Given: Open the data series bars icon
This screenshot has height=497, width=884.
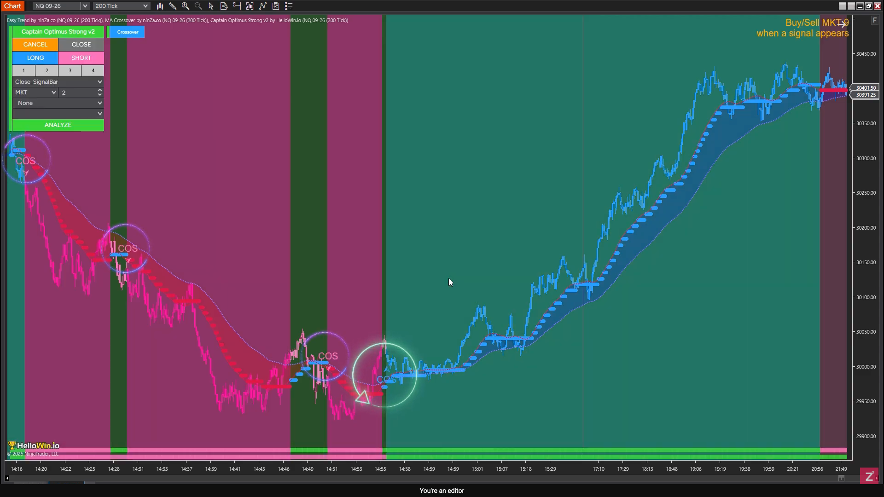Looking at the screenshot, I should (250, 6).
